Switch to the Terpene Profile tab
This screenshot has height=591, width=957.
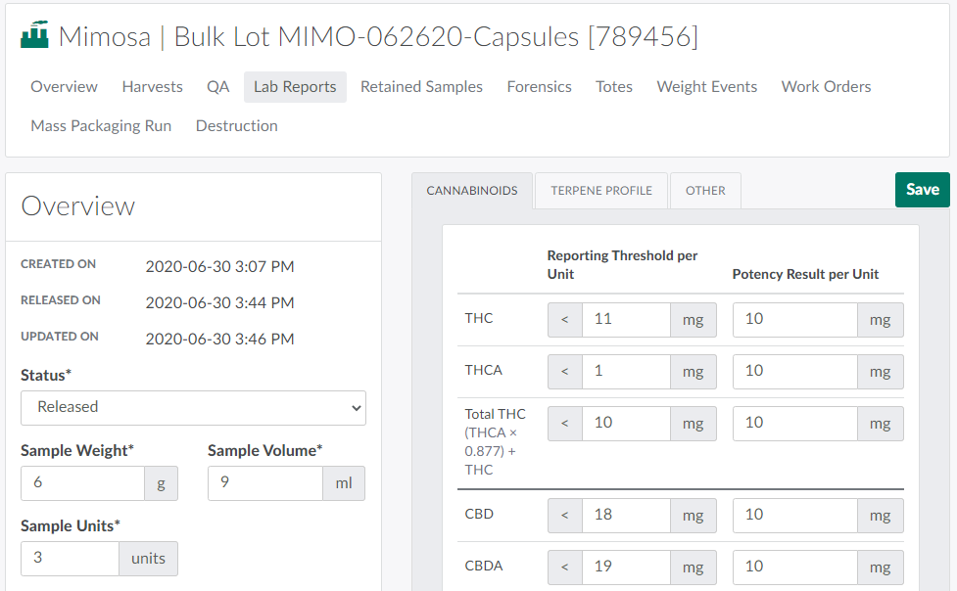(x=601, y=191)
